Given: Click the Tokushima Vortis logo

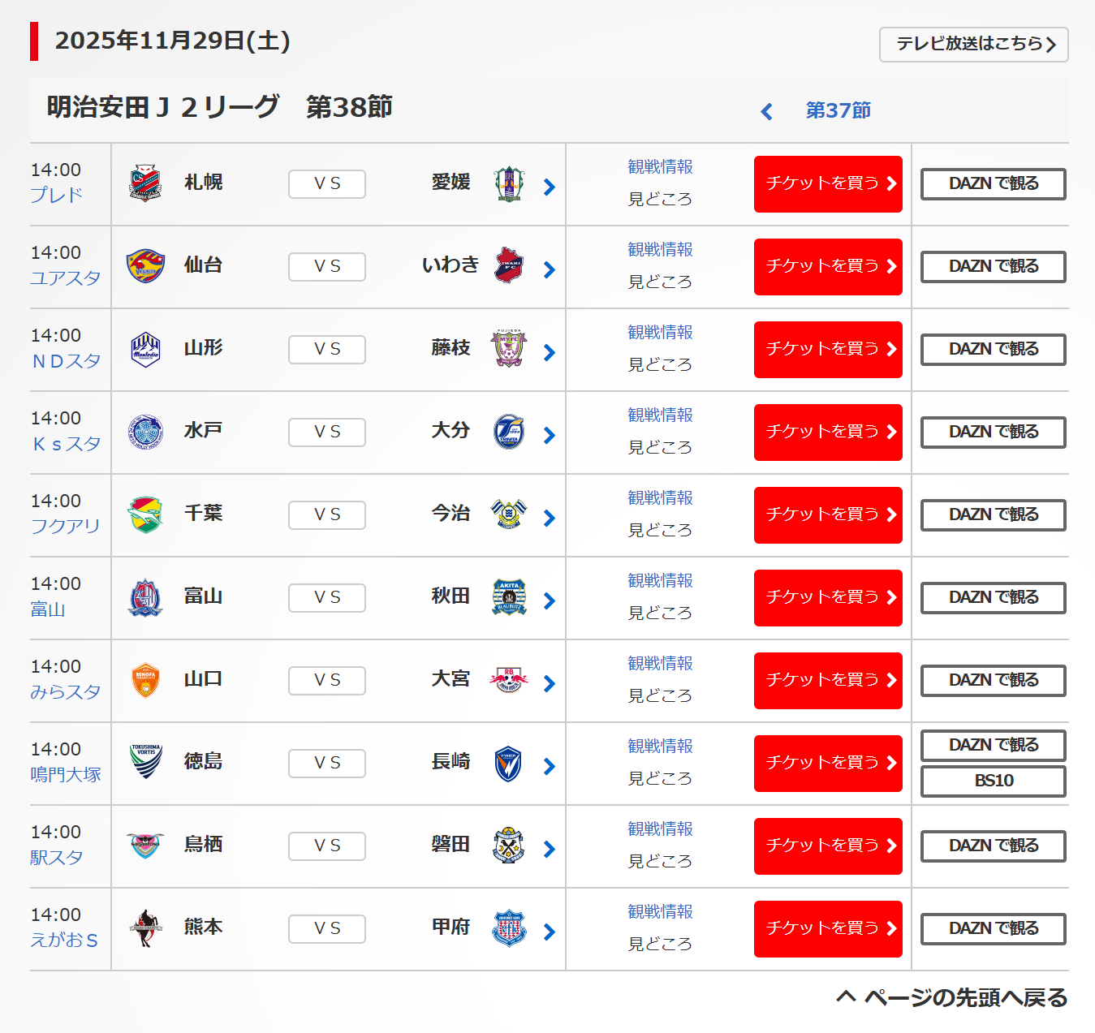Looking at the screenshot, I should click(146, 762).
